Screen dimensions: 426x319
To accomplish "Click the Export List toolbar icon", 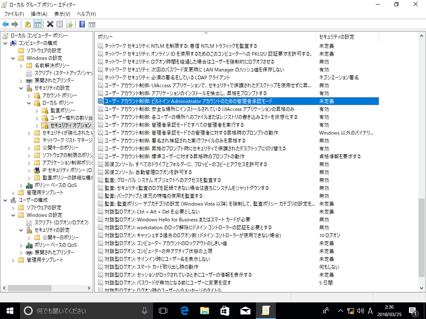I will point(69,25).
